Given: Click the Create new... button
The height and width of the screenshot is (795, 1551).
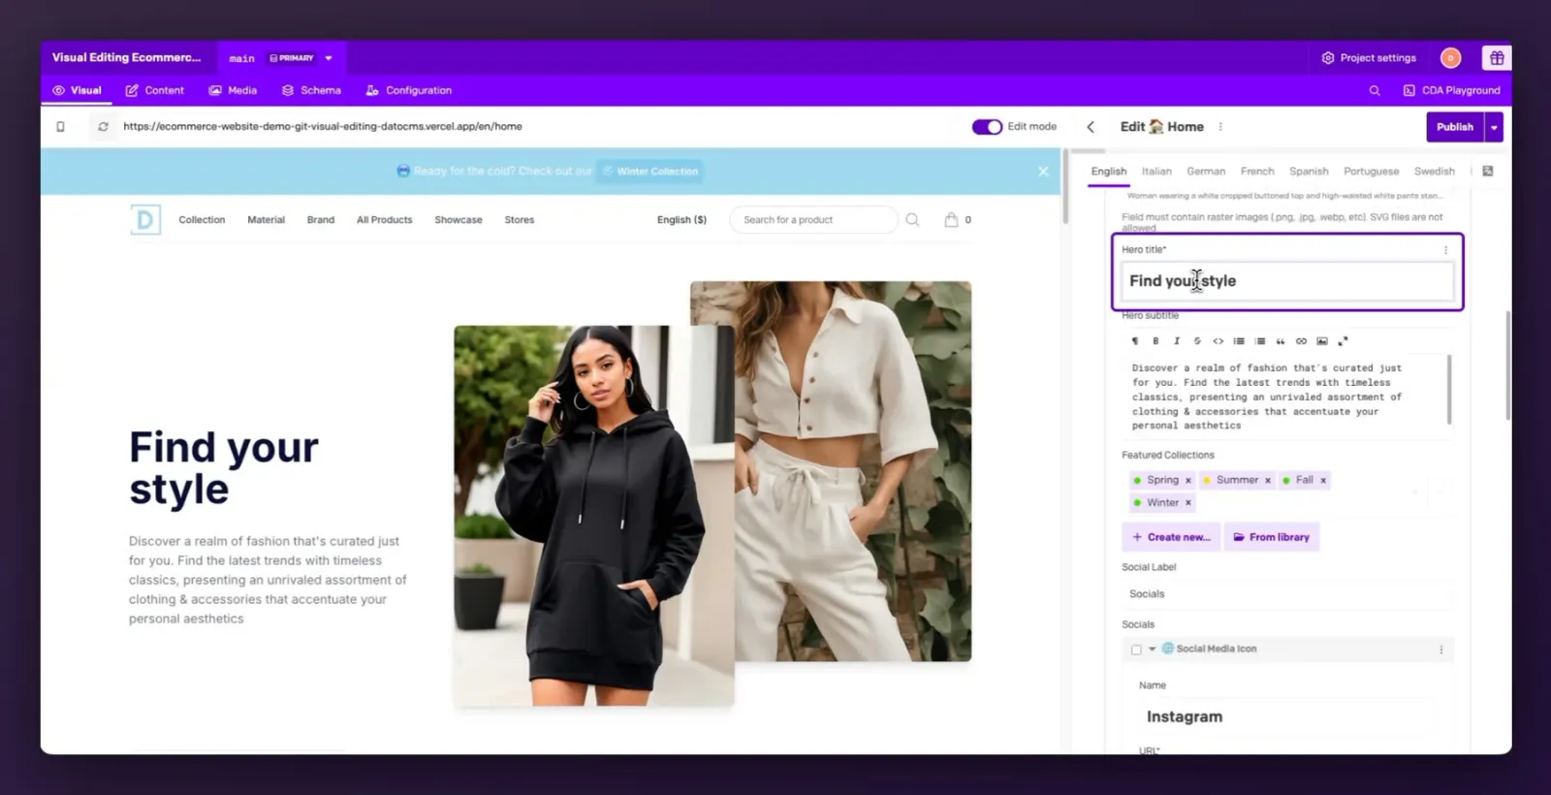Looking at the screenshot, I should (1171, 537).
